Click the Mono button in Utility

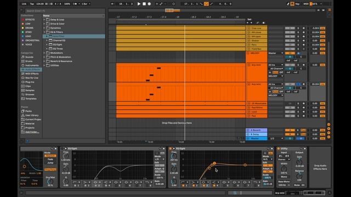[284, 177]
